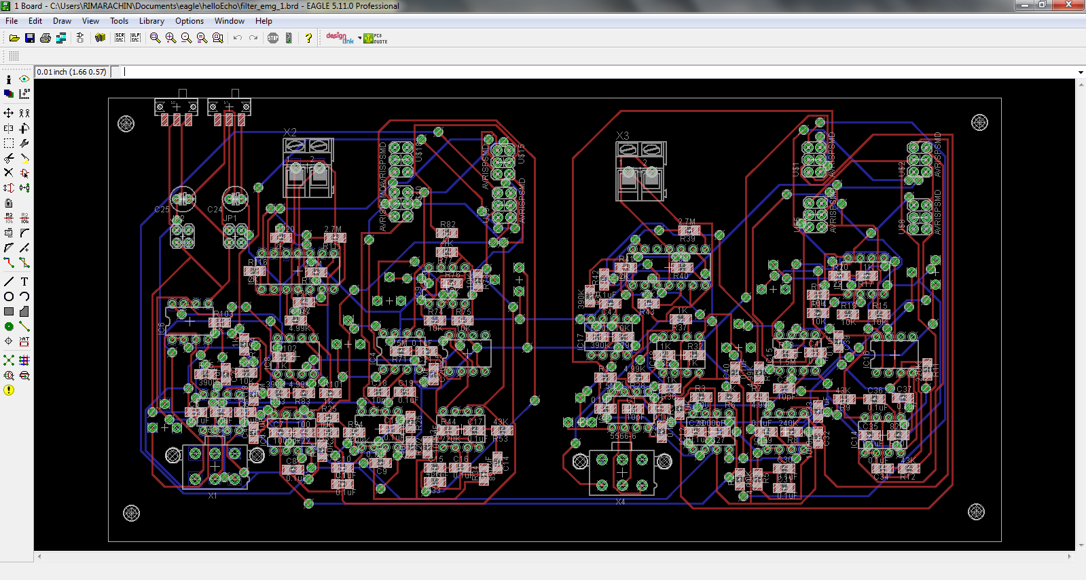Expand the command line history dropdown
Viewport: 1086px width, 580px height.
[x=1081, y=72]
